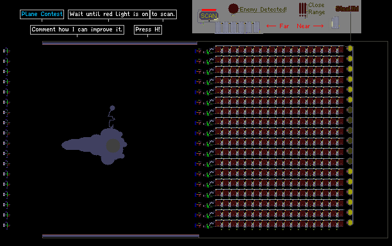Click the small ball atop the plane antenna
The image size is (392, 246).
113,108
